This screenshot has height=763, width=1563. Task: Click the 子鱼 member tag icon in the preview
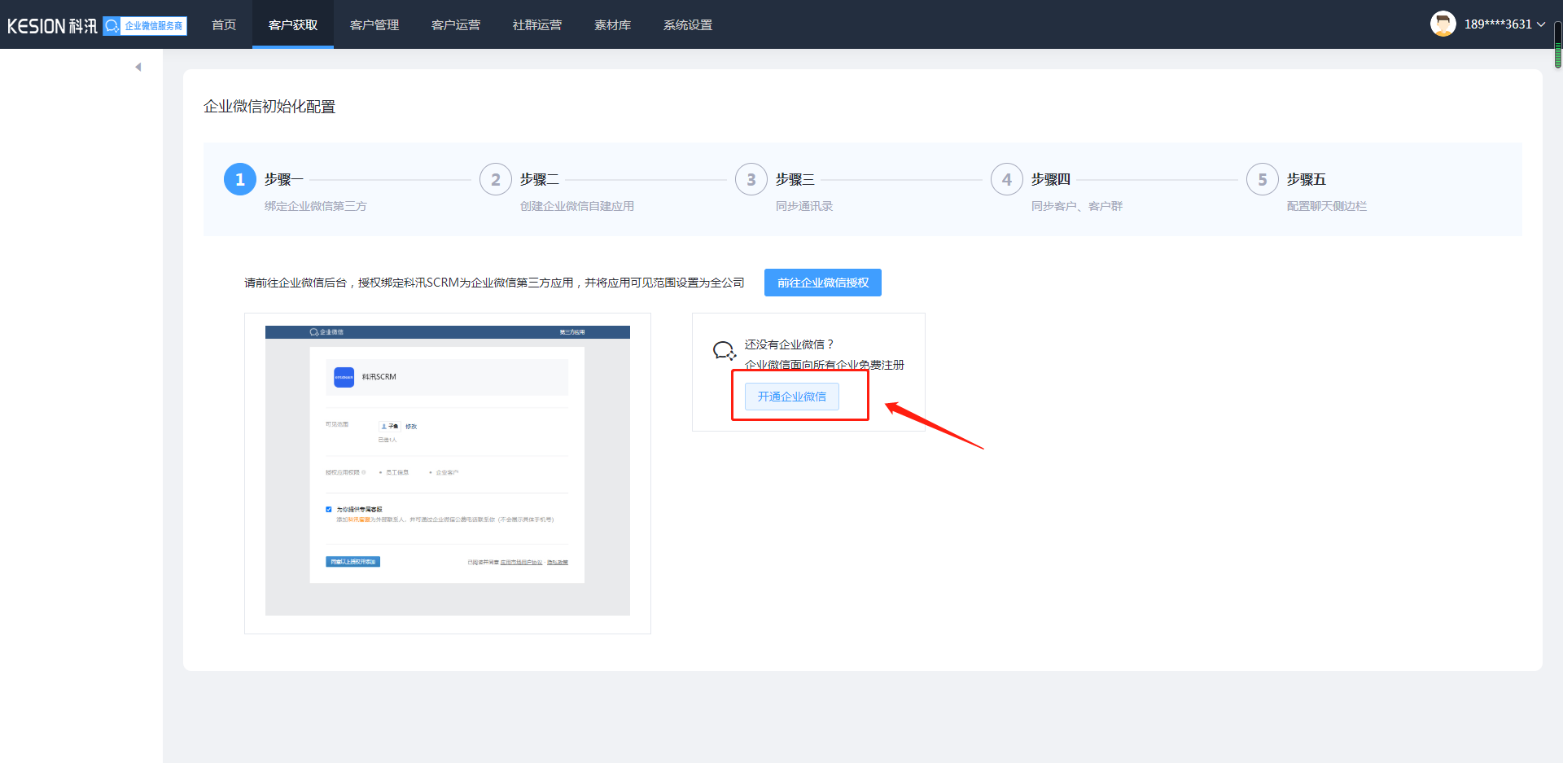pos(383,426)
